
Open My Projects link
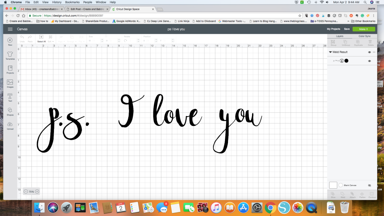(333, 29)
